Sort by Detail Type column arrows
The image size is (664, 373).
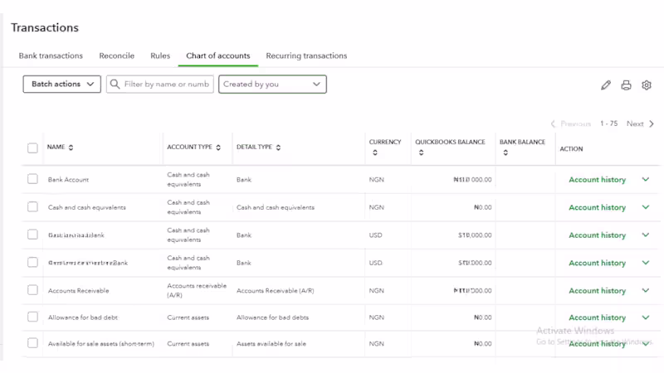coord(278,148)
